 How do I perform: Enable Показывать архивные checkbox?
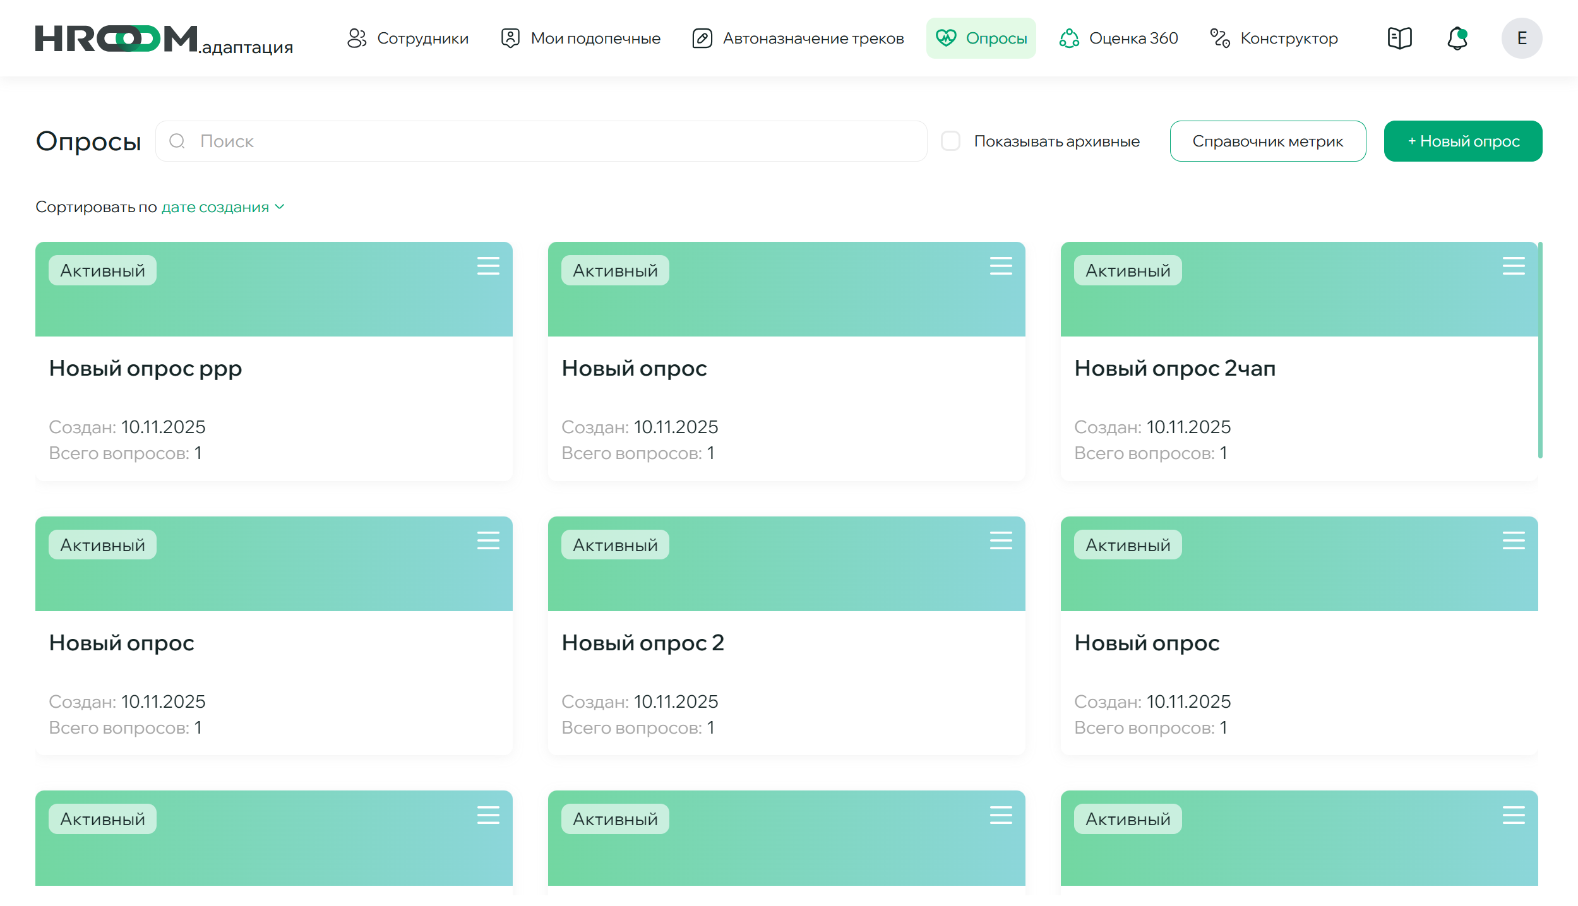coord(950,141)
